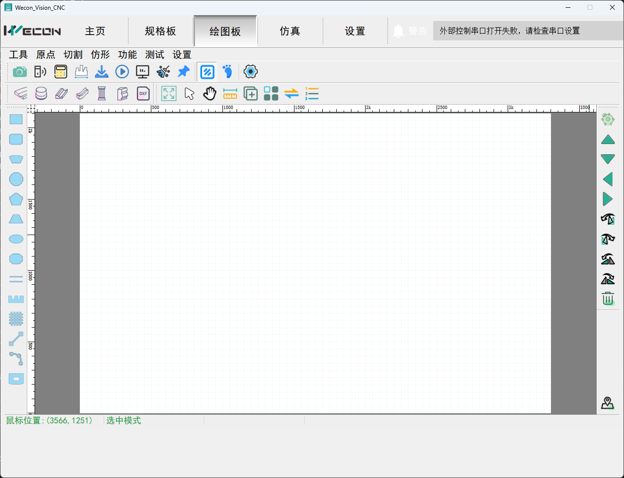Toggle the blue pin icon

tap(184, 72)
